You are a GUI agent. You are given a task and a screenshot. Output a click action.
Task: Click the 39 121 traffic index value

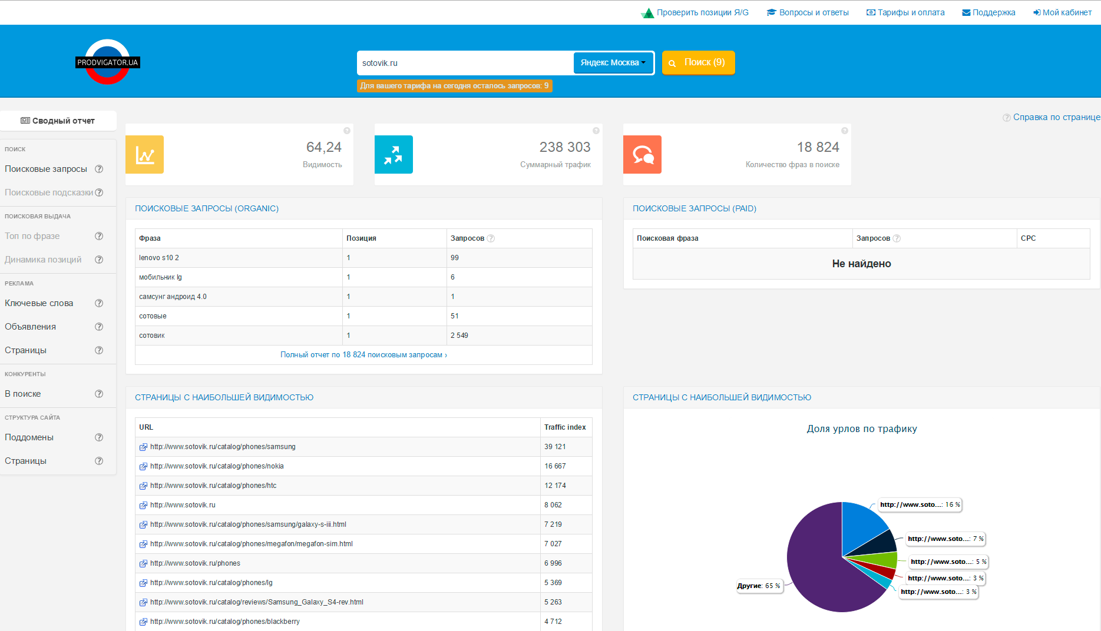[x=555, y=447]
